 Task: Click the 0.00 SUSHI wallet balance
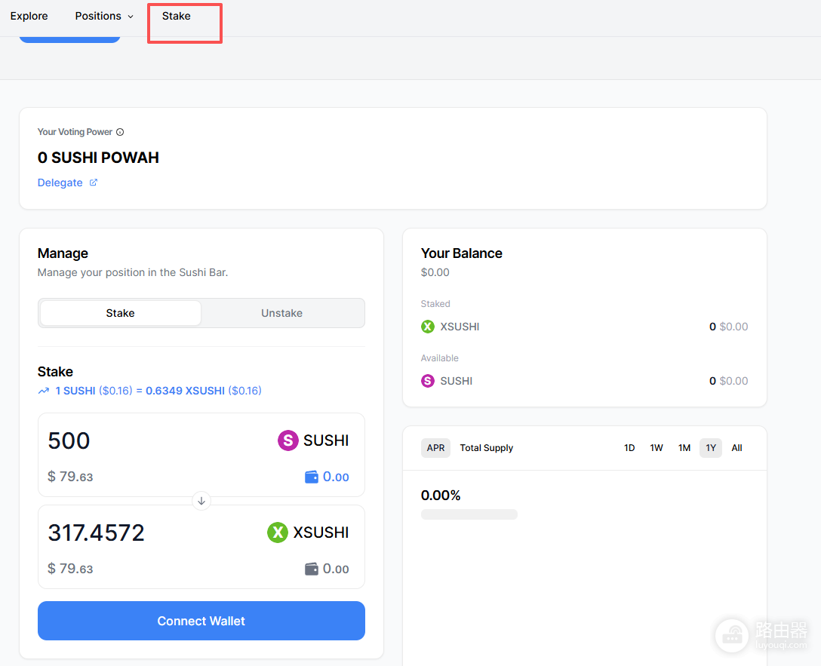(336, 477)
